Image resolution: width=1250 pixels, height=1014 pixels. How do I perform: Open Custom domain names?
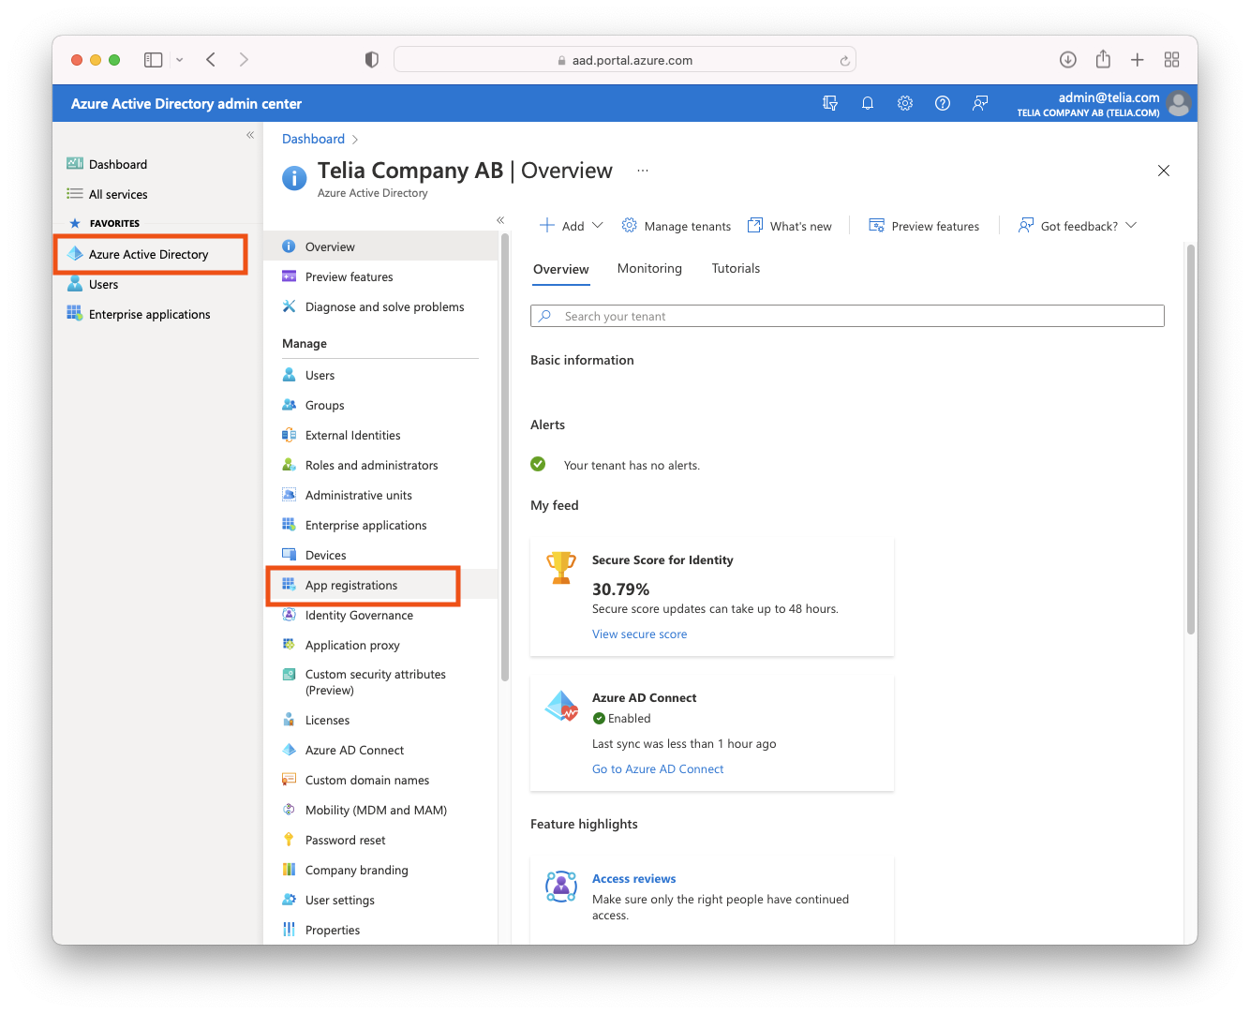tap(381, 780)
